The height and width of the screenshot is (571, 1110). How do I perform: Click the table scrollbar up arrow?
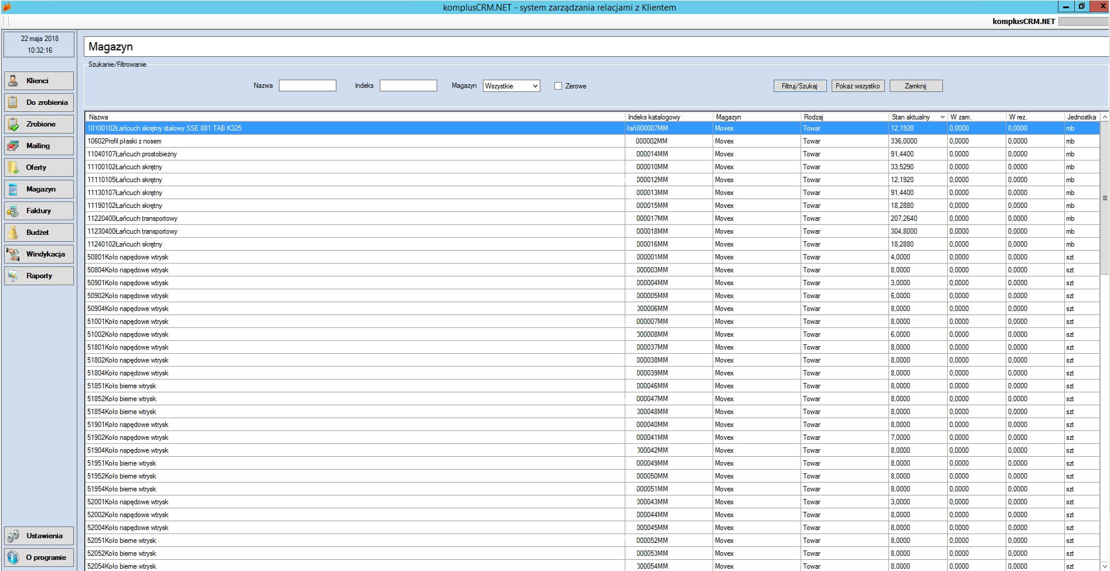click(x=1105, y=117)
